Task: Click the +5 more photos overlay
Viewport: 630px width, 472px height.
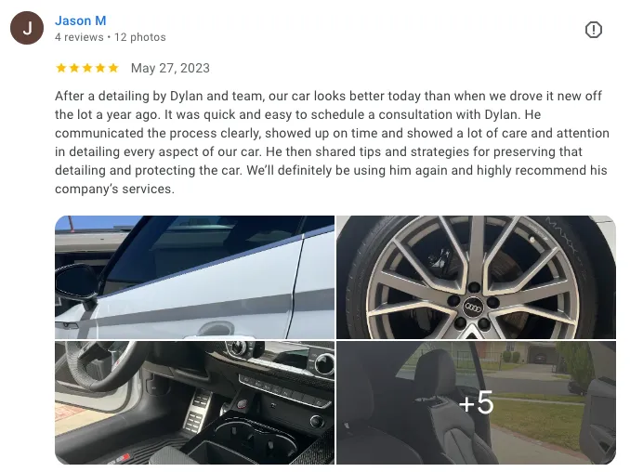Action: 476,402
